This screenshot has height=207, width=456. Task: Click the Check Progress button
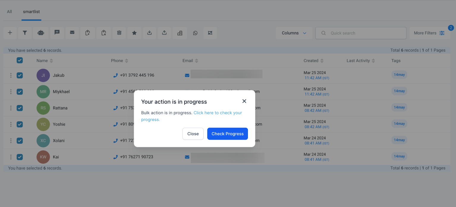(227, 134)
